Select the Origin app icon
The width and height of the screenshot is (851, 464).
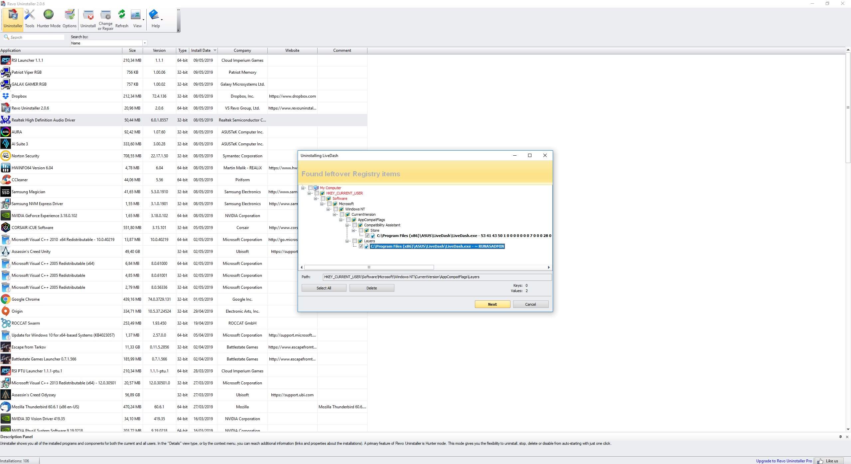pos(6,311)
